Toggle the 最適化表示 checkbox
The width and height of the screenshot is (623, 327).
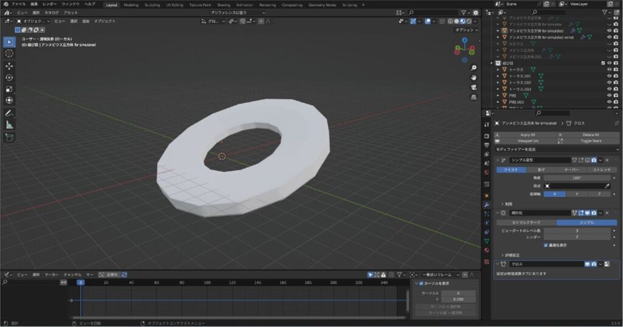546,246
